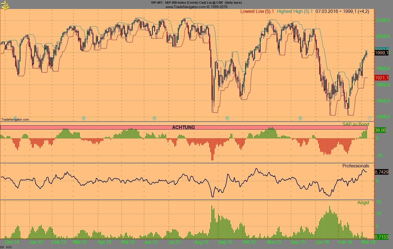
Task: Click the Mär.16 label on the time axis
Action: pyautogui.click(x=369, y=242)
